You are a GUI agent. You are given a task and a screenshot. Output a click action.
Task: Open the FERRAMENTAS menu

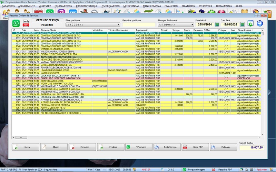[224, 6]
